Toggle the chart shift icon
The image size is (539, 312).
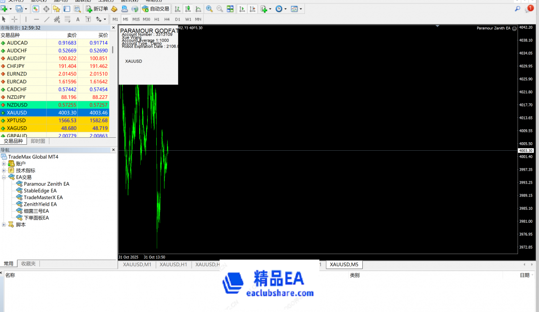point(252,9)
